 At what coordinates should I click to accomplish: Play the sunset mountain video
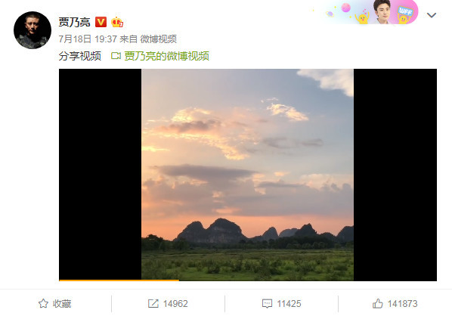coord(248,175)
